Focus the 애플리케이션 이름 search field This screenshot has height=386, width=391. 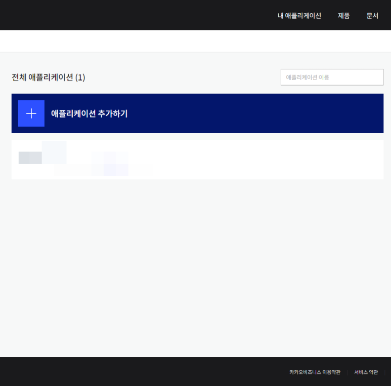pos(332,77)
